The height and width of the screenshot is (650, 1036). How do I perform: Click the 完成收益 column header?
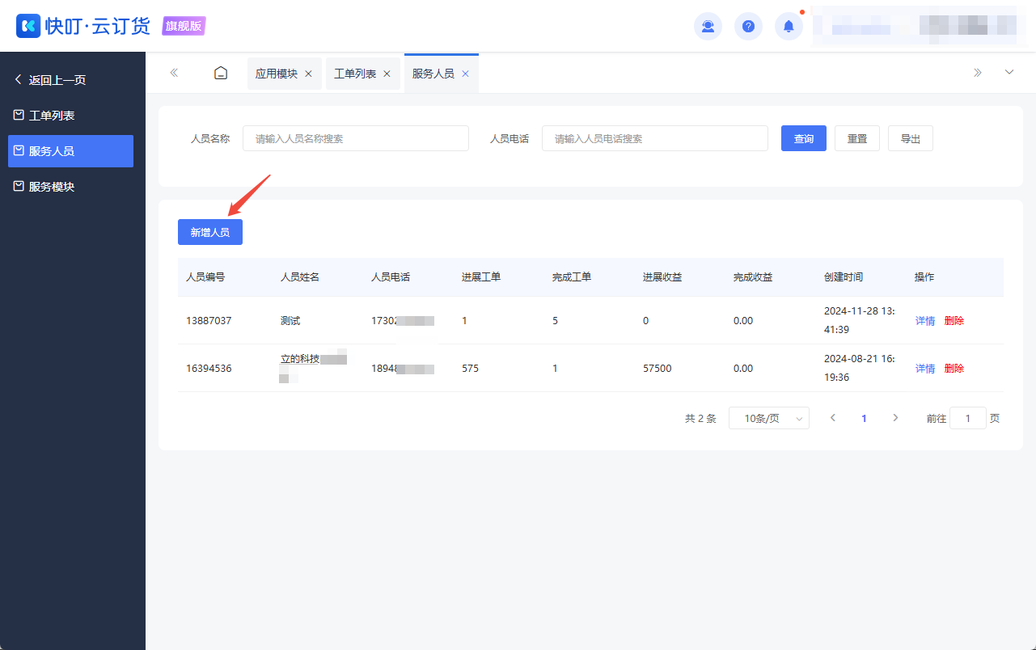coord(753,277)
